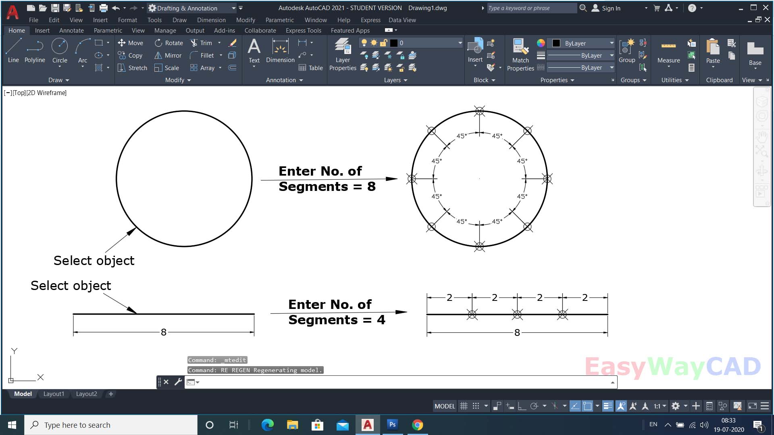Insert a Table from Annotation panel
This screenshot has width=774, height=435.
coord(310,68)
